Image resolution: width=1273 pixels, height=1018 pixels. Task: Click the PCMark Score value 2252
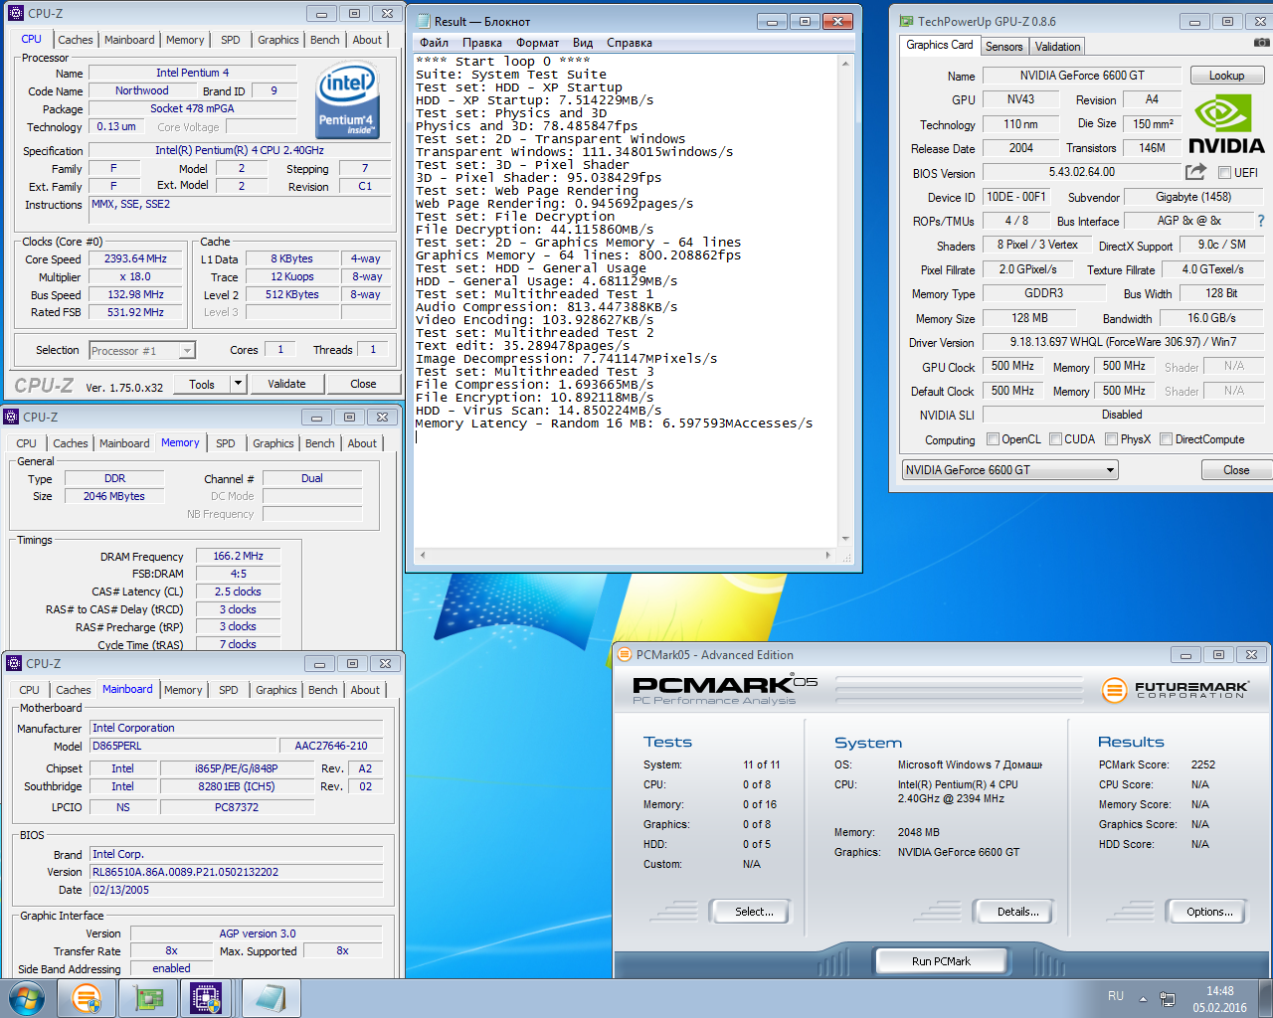[x=1203, y=764]
